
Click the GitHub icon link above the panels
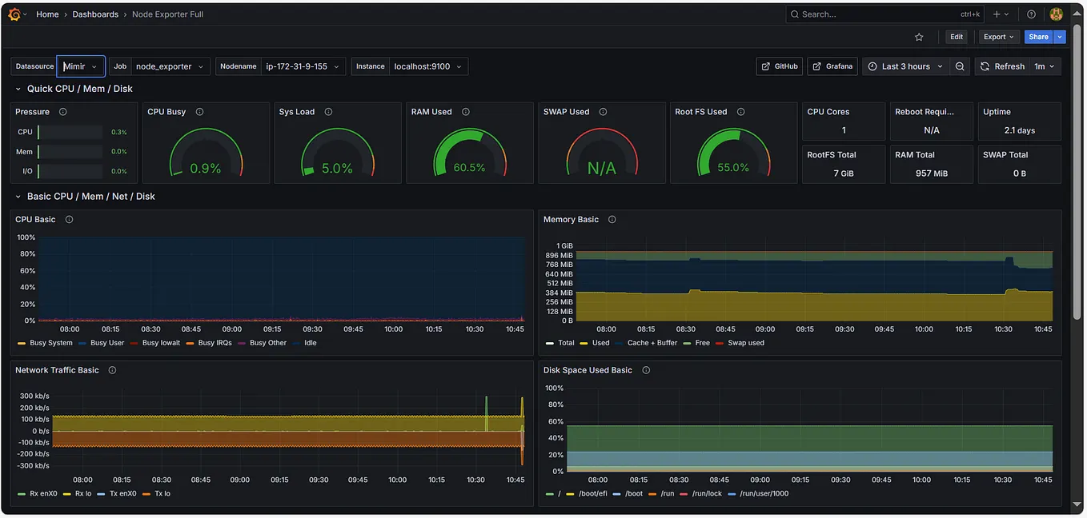[x=778, y=66]
